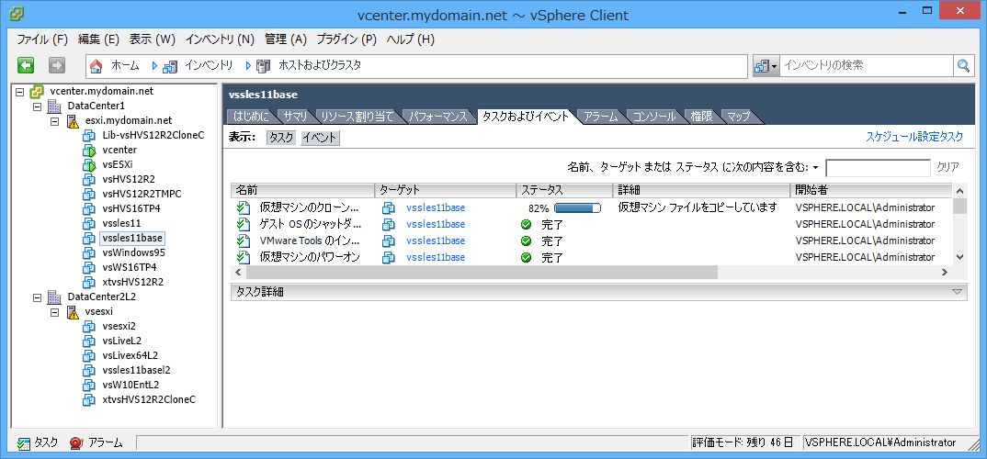
Task: Click the task filter text box
Action: (879, 168)
